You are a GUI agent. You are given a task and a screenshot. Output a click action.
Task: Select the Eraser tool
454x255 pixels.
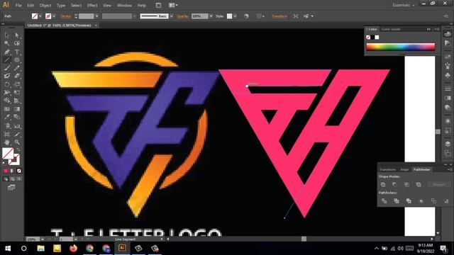17,76
